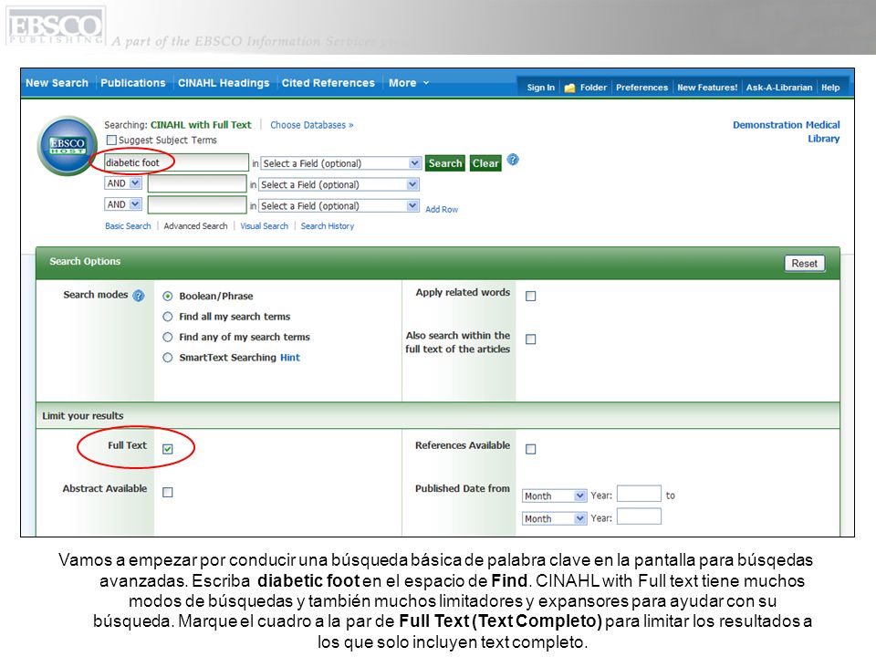Open the Help link in the top bar
The height and width of the screenshot is (657, 876).
(x=830, y=88)
